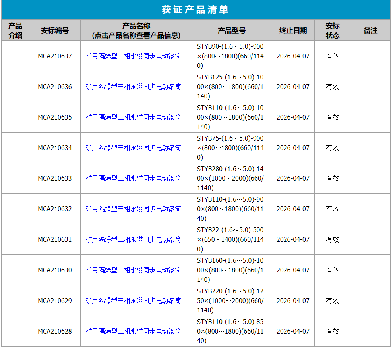391x347 pixels.
Task: Click the STYB75 model cell
Action: [x=231, y=148]
